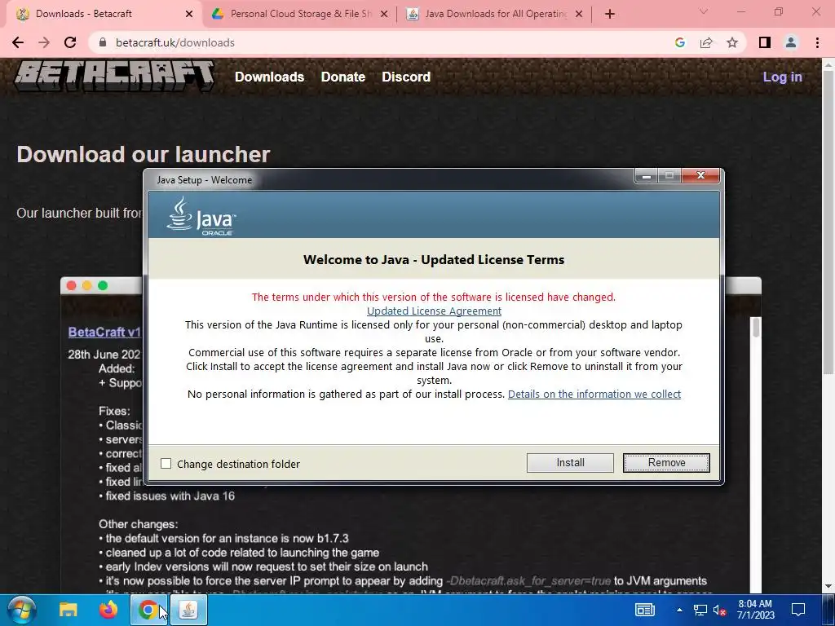Click the page scrollbar up arrow
This screenshot has height=626, width=835.
point(828,65)
